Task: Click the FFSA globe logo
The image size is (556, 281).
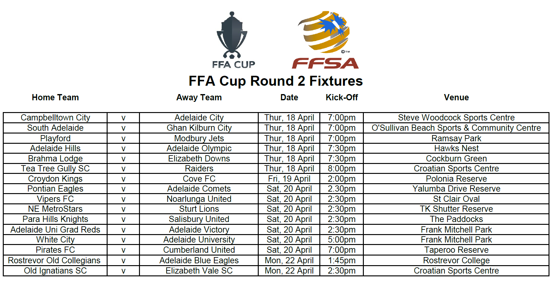Action: coord(325,40)
